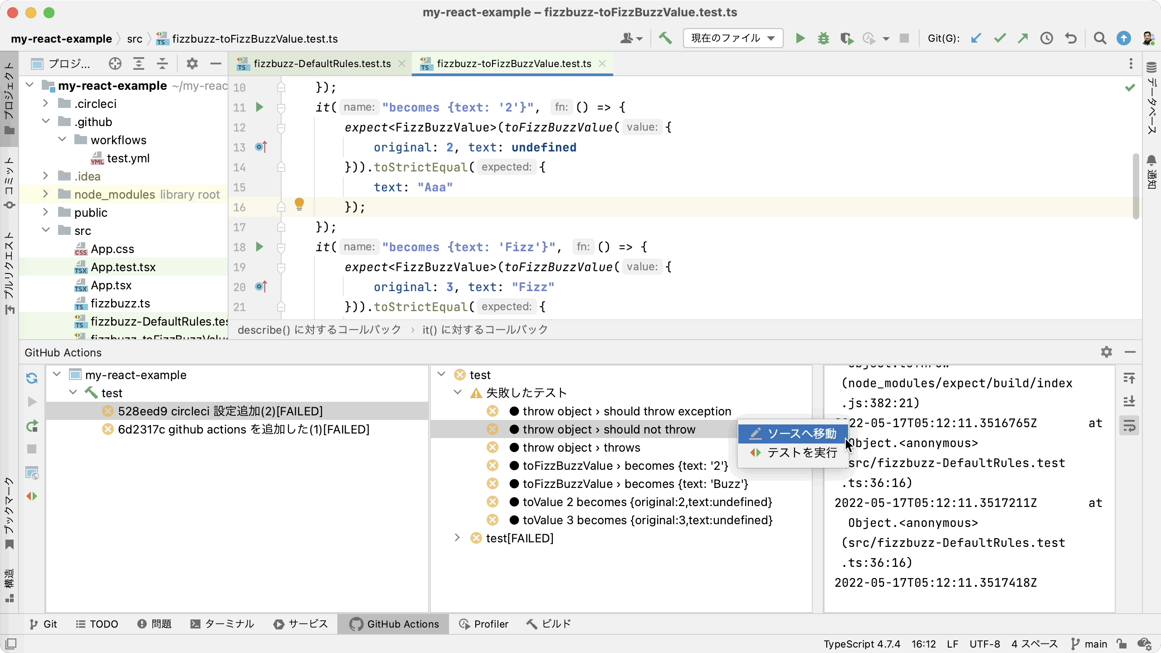
Task: Open editor tabs more-options menu
Action: pos(1131,63)
